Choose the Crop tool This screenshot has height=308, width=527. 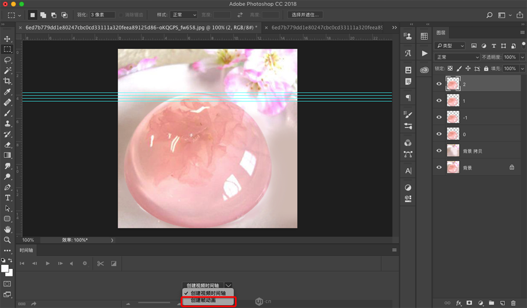point(8,81)
